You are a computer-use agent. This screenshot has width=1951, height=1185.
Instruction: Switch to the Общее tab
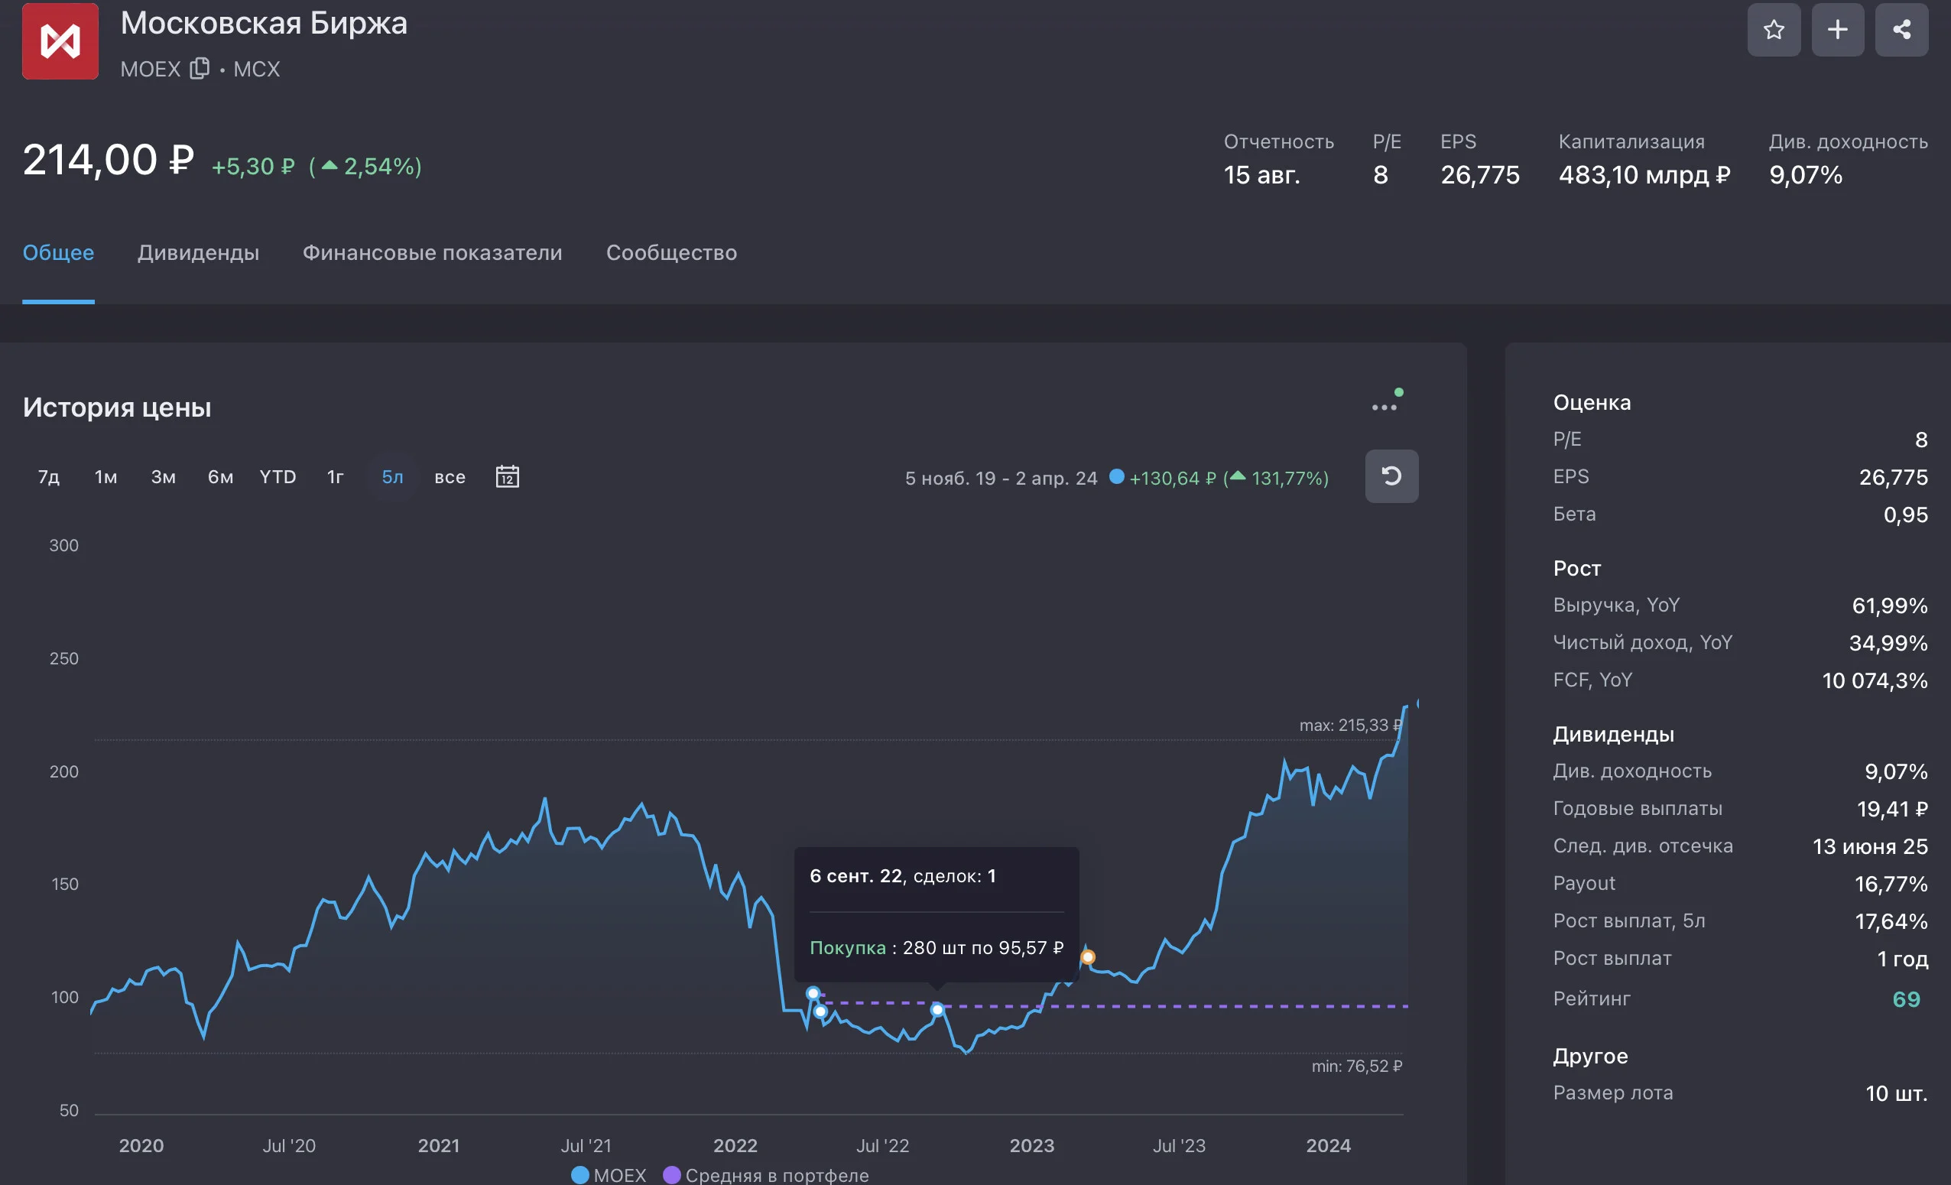click(x=59, y=252)
